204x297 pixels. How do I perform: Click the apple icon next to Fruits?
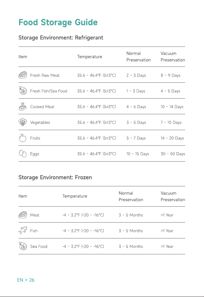tap(23, 138)
